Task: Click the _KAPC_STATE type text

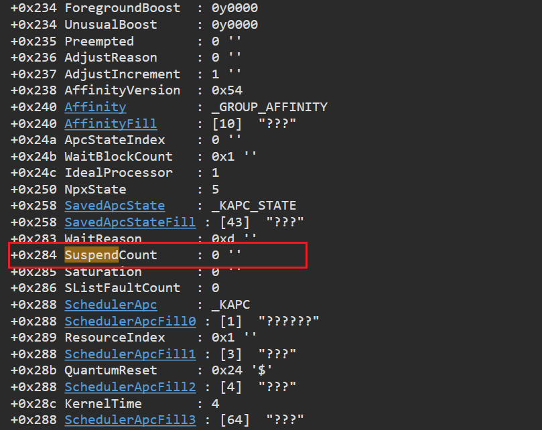Action: tap(254, 206)
